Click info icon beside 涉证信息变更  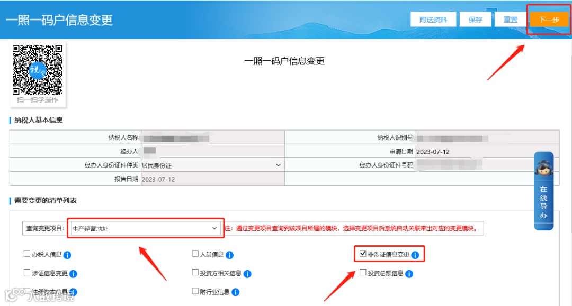73,274
